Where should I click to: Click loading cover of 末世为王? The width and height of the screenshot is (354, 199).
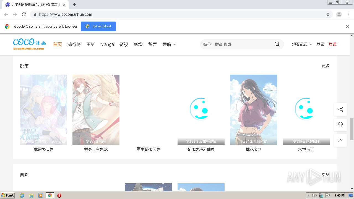[x=306, y=110]
